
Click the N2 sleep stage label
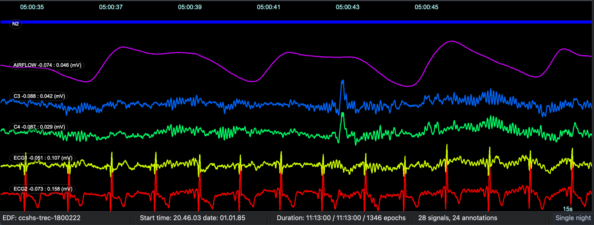tap(15, 24)
